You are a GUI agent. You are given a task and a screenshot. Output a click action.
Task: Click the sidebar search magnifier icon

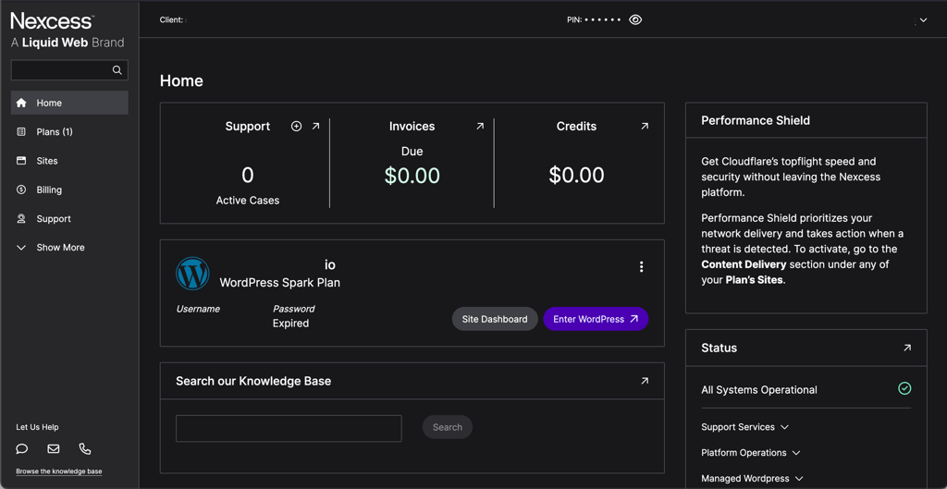(x=117, y=70)
